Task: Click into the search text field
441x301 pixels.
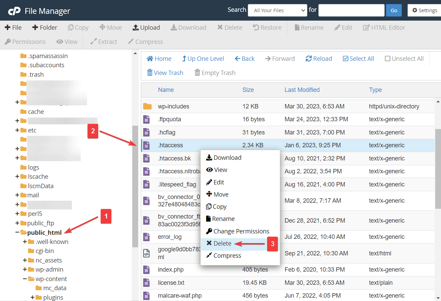Action: point(351,10)
